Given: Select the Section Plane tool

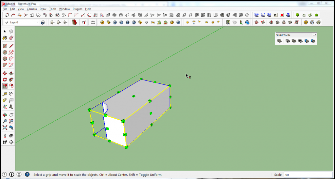Looking at the screenshot, I should (x=11, y=142).
